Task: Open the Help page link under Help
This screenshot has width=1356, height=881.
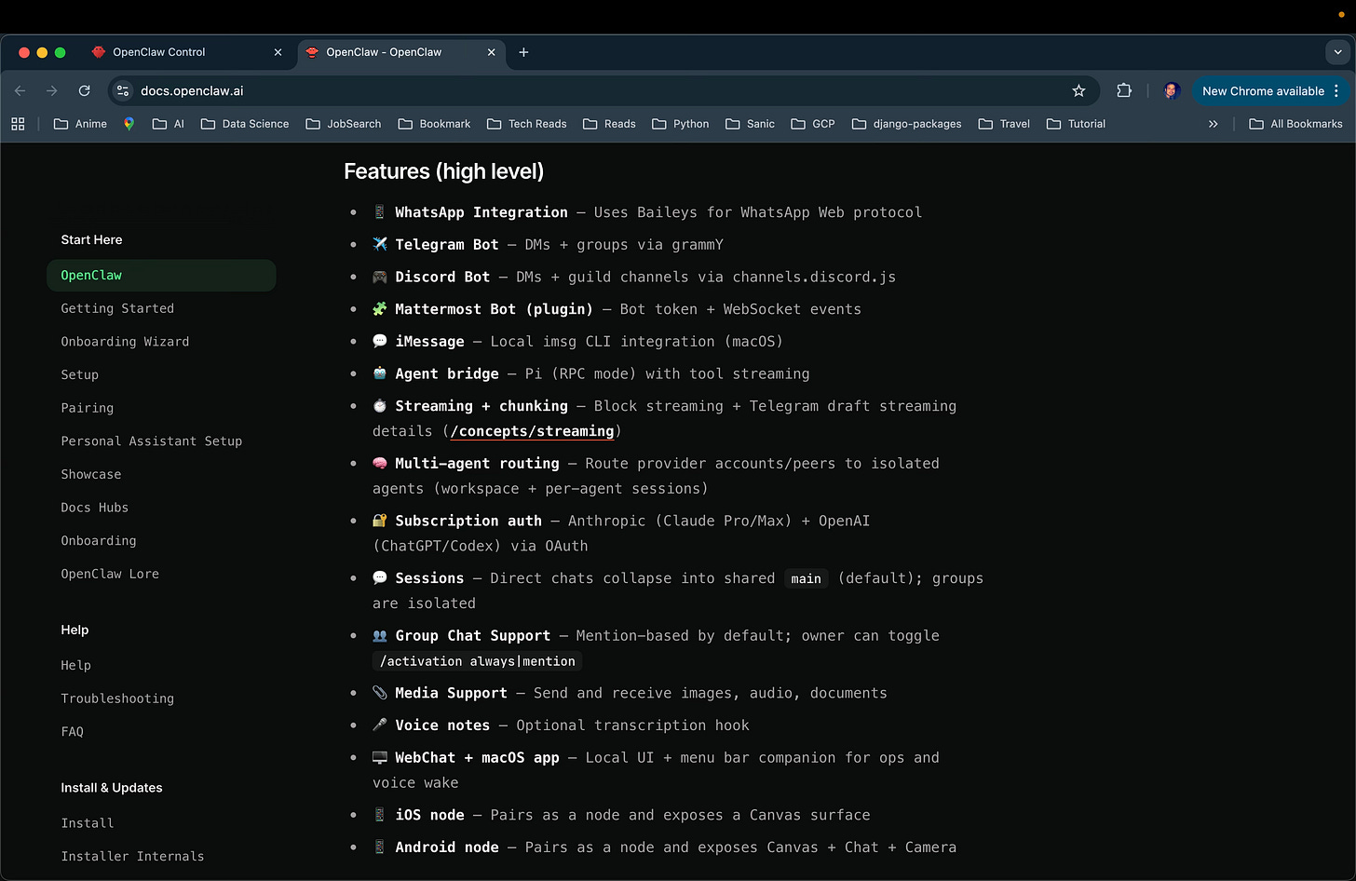Action: click(x=75, y=665)
